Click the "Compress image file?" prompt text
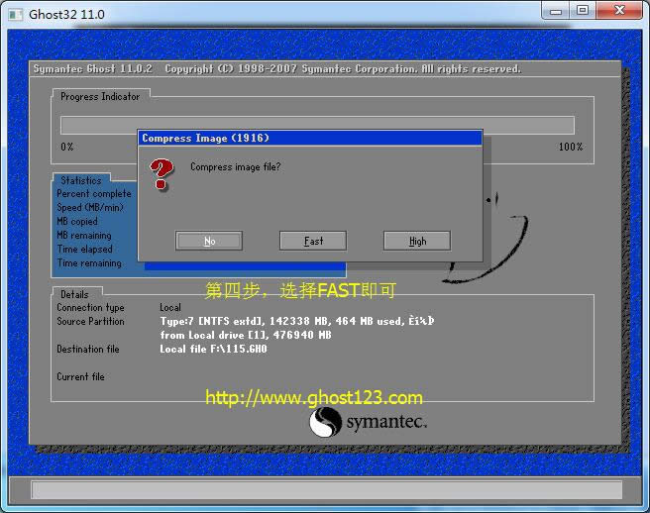Screen dimensions: 650x513 tap(236, 167)
